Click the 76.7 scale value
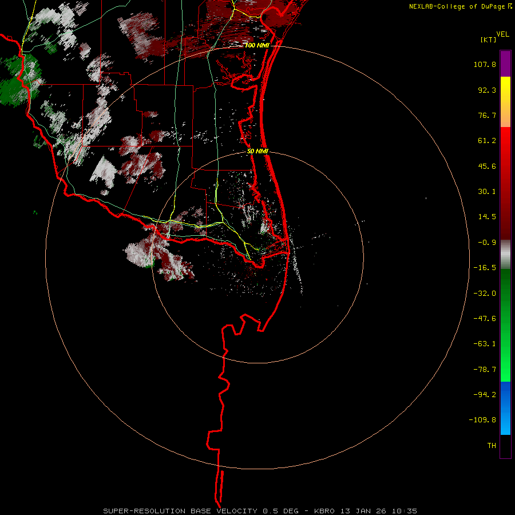The width and height of the screenshot is (515, 515). [487, 115]
